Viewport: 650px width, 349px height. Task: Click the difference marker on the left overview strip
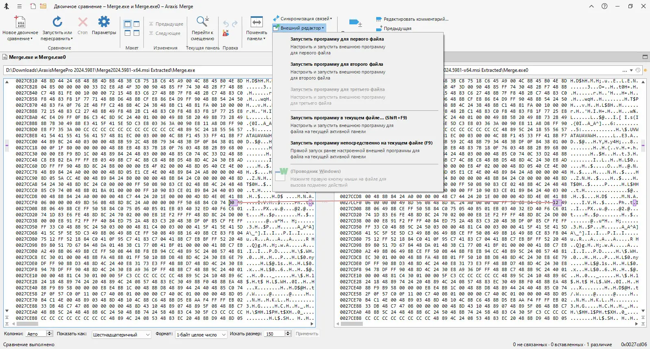(6, 145)
